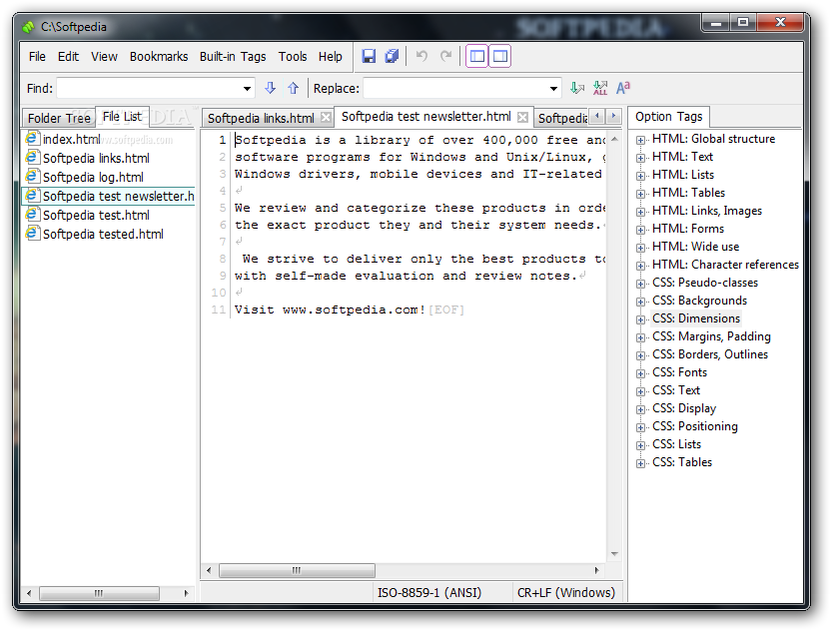Click the editor horizontal scrollbar thumb
This screenshot has width=831, height=631.
pos(297,571)
